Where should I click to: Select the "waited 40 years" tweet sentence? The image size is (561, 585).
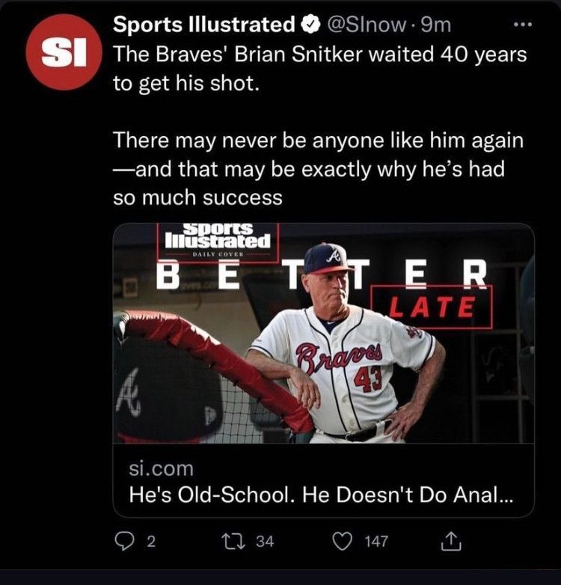(320, 68)
